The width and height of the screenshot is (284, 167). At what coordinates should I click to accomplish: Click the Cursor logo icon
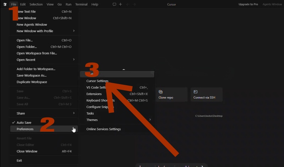point(5,4)
